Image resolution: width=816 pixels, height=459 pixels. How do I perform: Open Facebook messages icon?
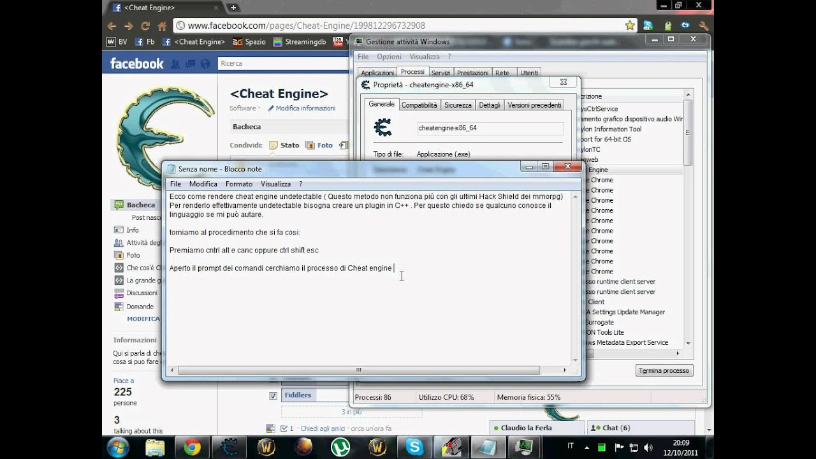(191, 63)
